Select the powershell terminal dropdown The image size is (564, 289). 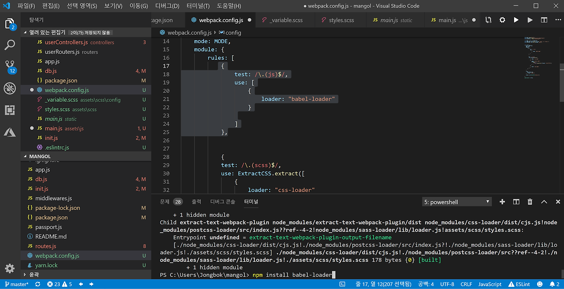coord(457,202)
